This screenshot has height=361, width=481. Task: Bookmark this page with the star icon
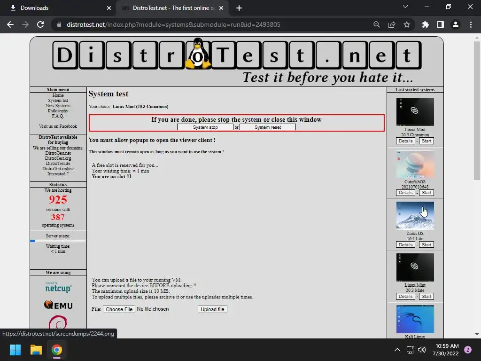pos(407,24)
